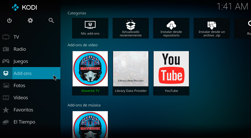This screenshot has width=251, height=138.
Task: Click the cloud download icon
Action: point(171,25)
